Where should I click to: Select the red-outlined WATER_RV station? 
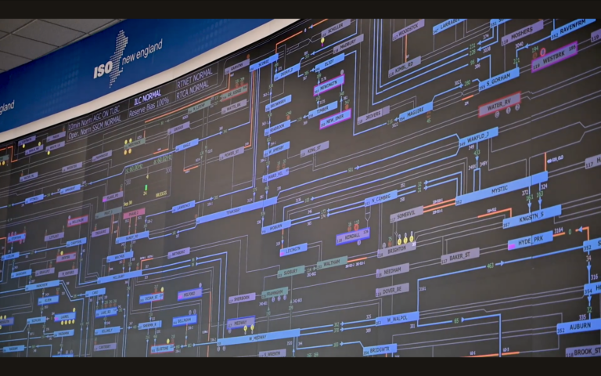tap(499, 104)
